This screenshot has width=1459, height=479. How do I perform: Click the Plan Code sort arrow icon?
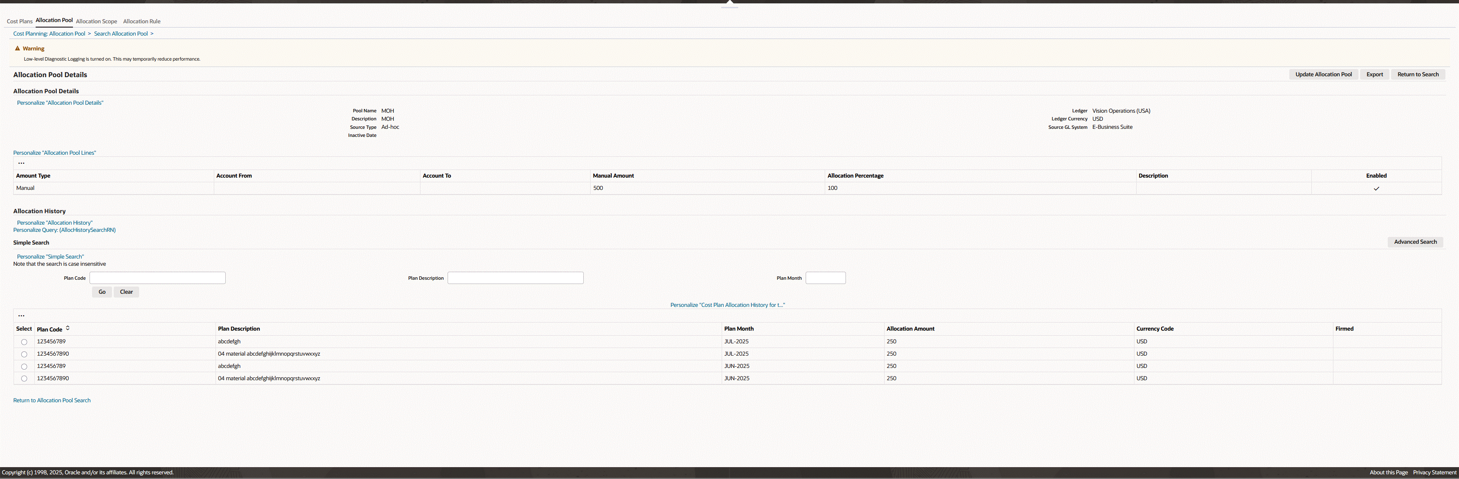[67, 328]
